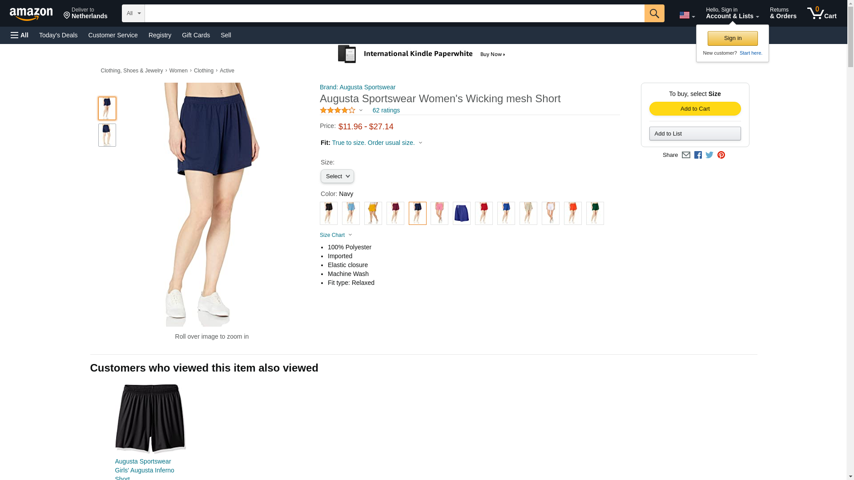Open Gift Cards in navigation bar

click(x=196, y=35)
